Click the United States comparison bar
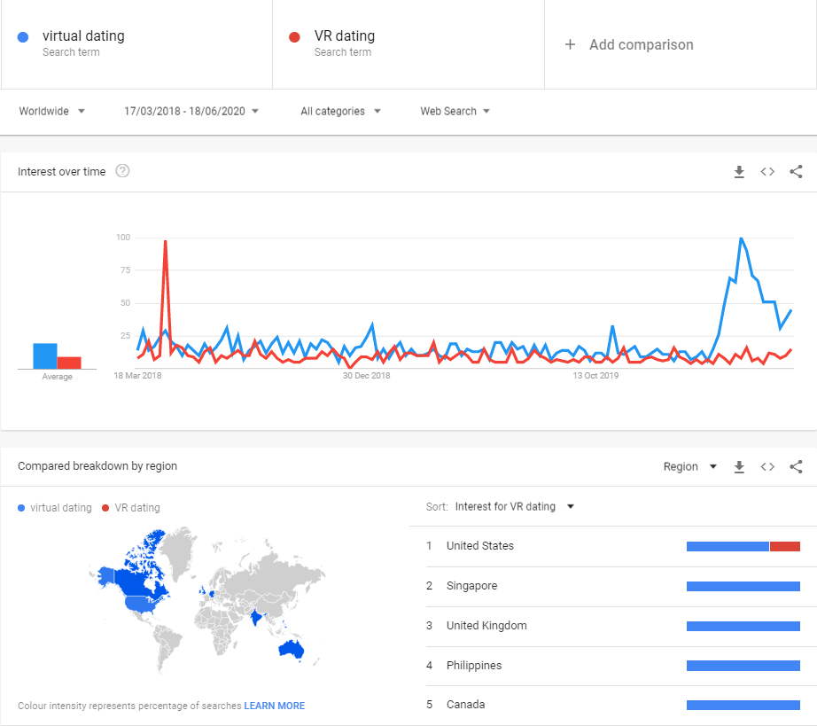Screen dimensions: 817x726 (x=743, y=546)
